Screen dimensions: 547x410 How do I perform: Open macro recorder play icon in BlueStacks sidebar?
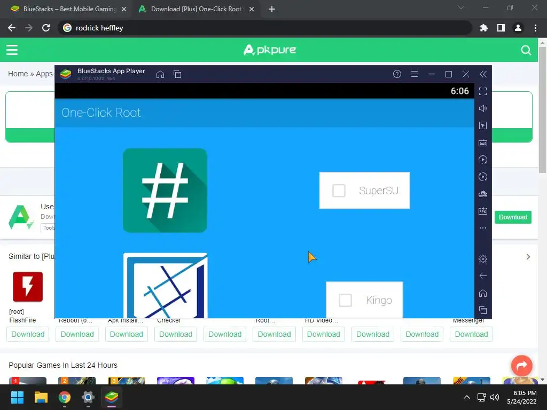point(483,160)
